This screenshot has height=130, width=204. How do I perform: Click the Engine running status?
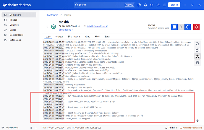(12, 128)
